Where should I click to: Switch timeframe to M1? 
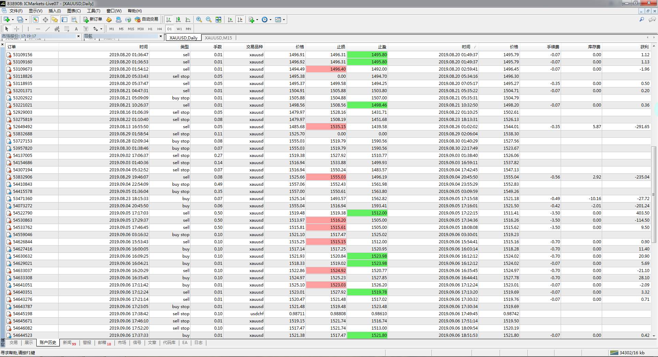(x=112, y=29)
